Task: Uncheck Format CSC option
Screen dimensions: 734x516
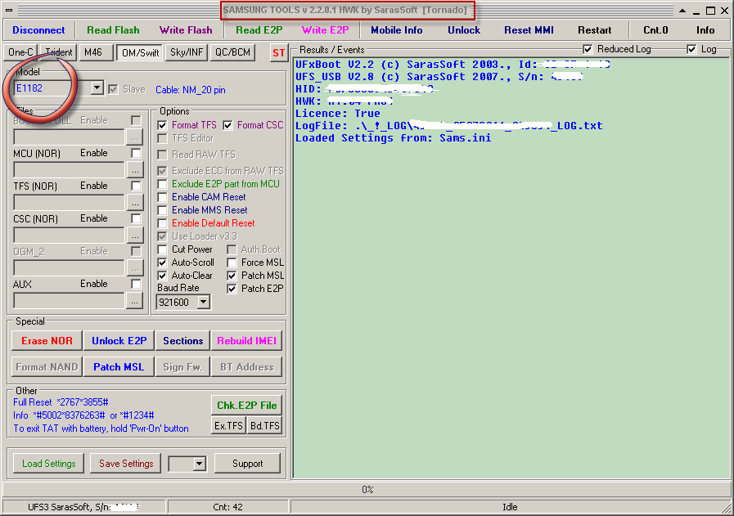Action: 228,125
